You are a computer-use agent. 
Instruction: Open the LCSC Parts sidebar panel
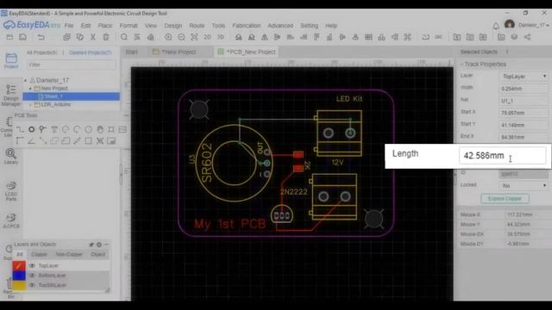(x=11, y=191)
